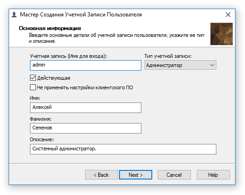Go to previous step with Back

[101, 174]
